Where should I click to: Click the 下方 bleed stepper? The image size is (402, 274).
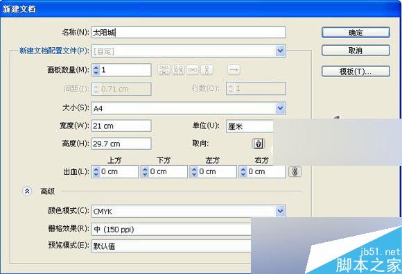click(145, 171)
